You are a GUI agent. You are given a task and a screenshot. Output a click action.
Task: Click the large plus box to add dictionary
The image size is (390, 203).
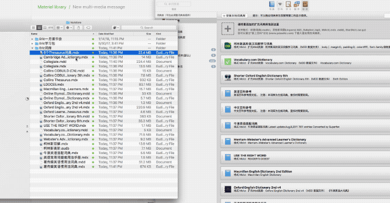click(x=227, y=28)
